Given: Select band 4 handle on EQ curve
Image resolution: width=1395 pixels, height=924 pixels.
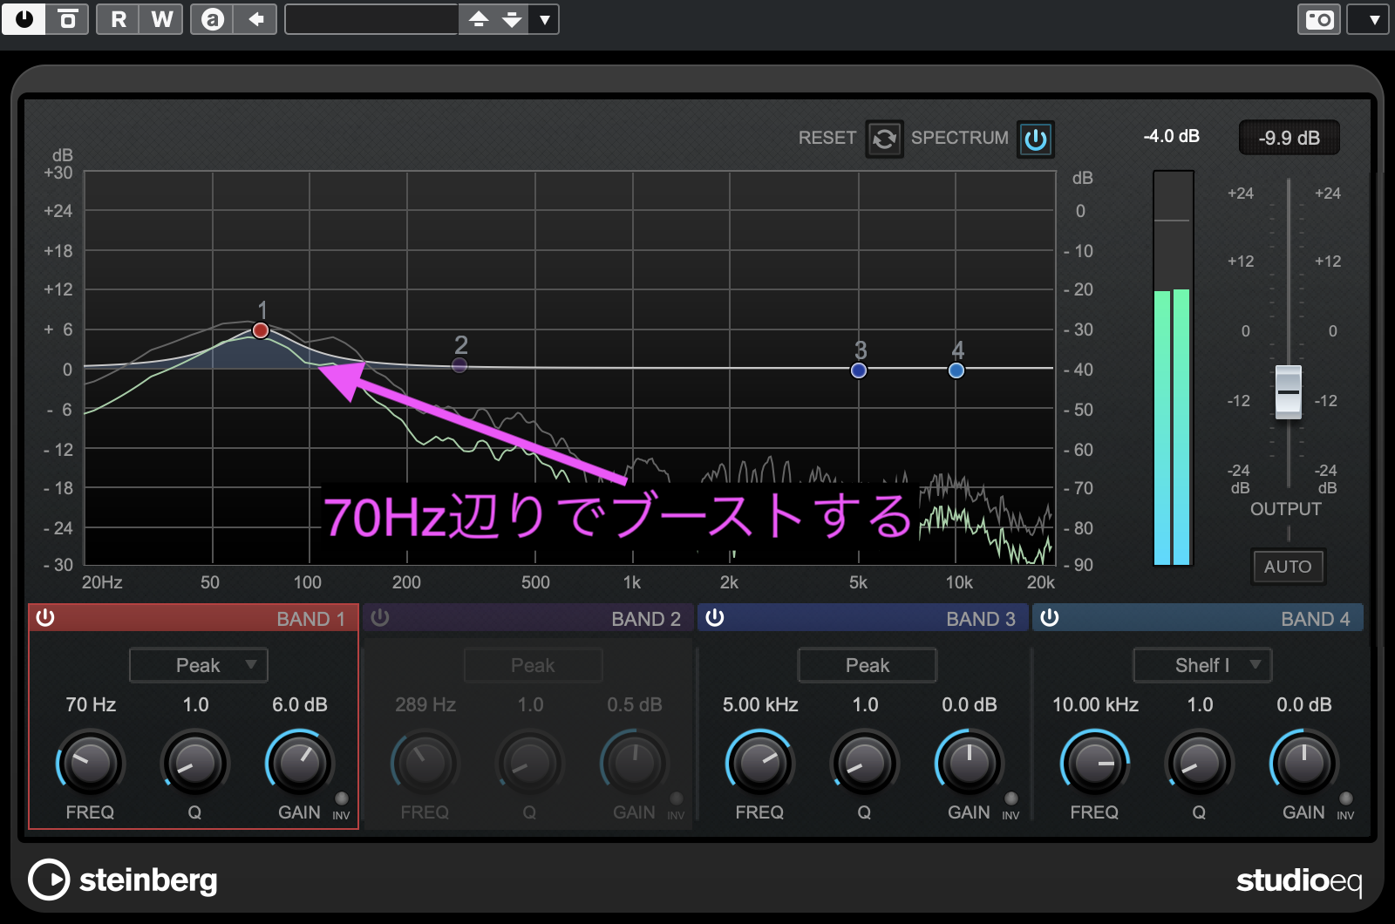Looking at the screenshot, I should click(956, 370).
